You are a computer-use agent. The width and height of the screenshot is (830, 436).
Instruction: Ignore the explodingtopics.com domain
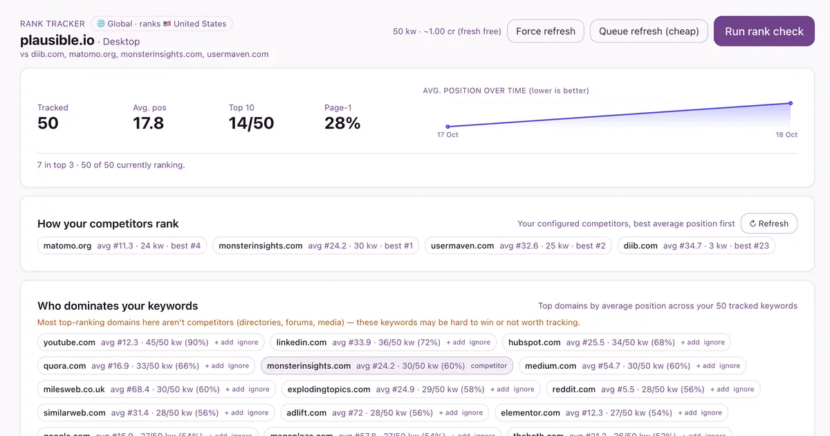pyautogui.click(x=524, y=390)
